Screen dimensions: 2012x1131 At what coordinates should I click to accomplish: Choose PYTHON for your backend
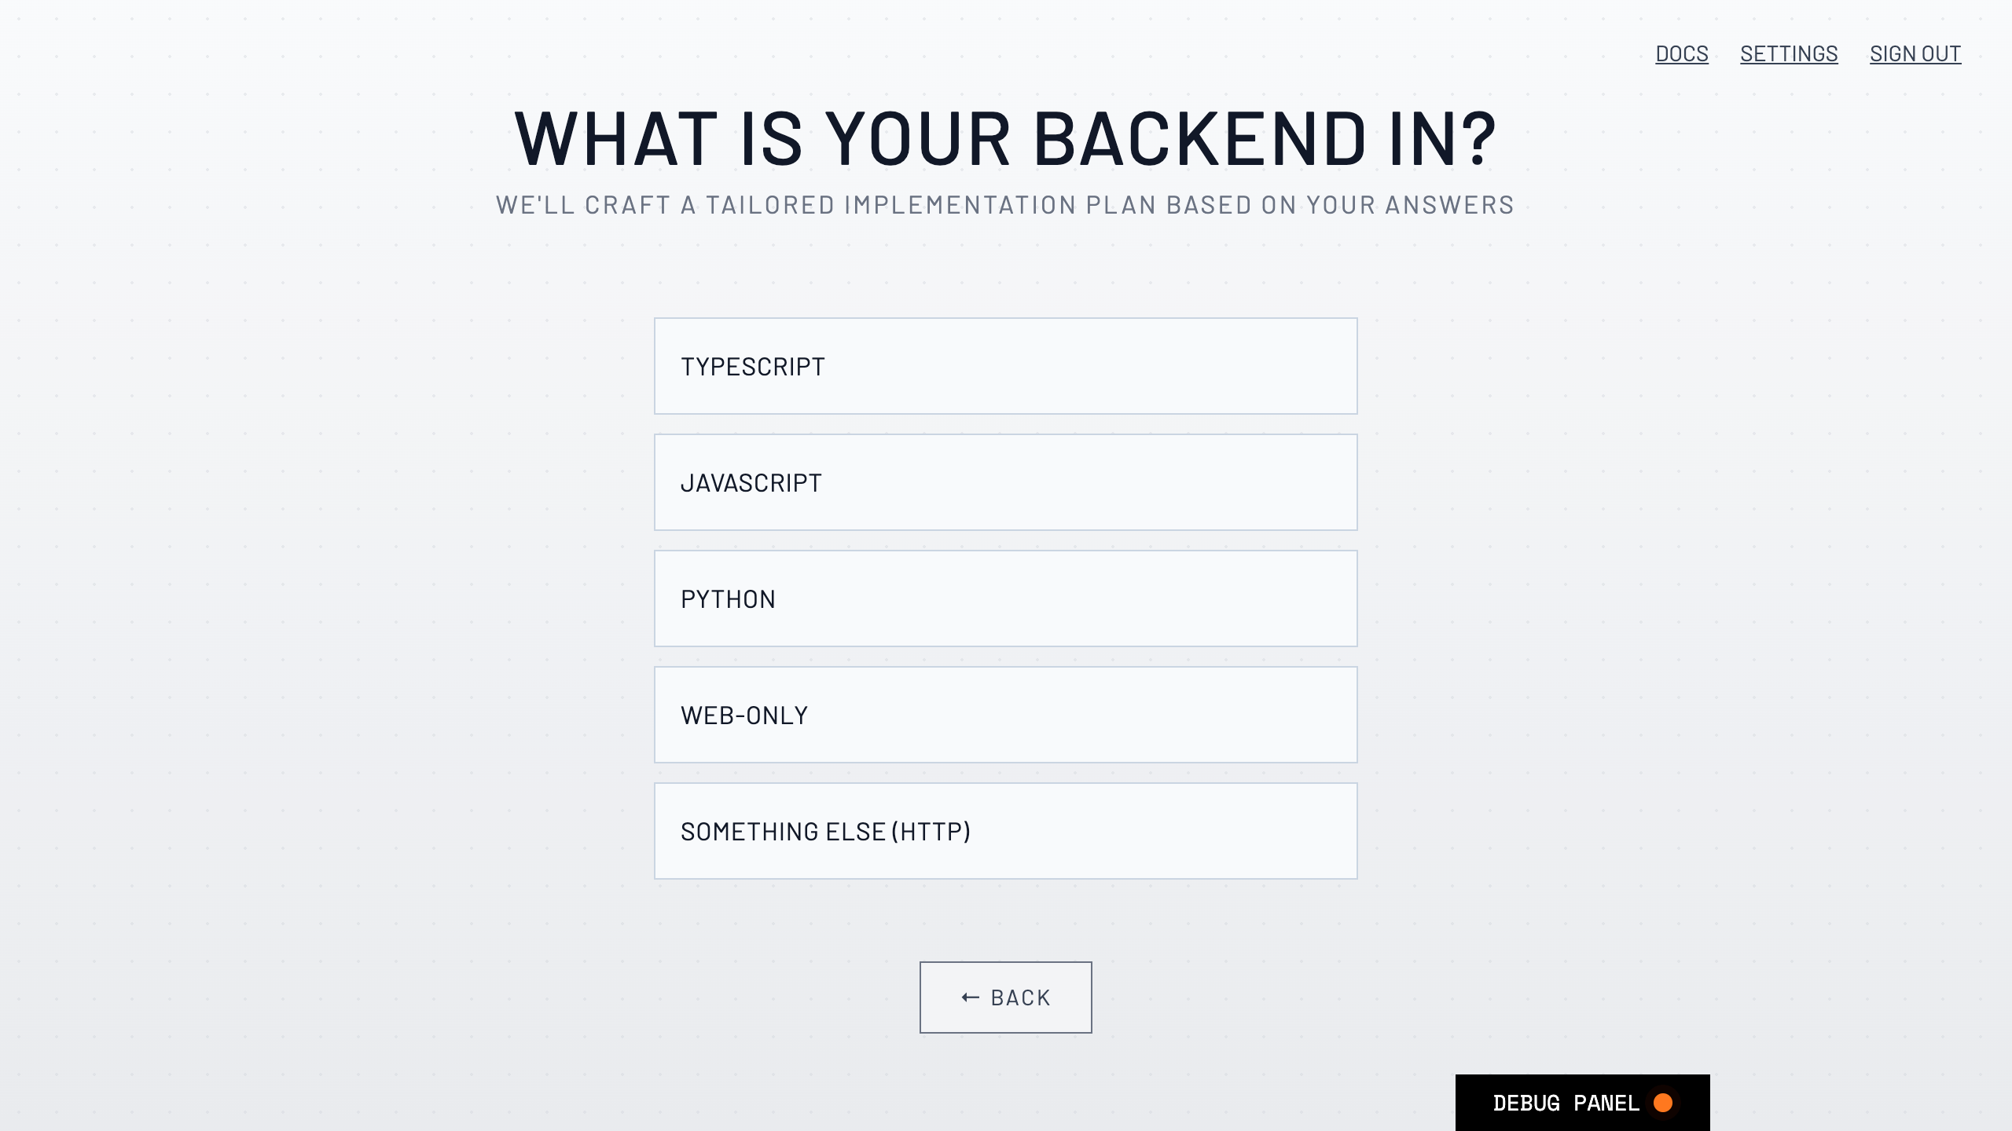(1004, 598)
